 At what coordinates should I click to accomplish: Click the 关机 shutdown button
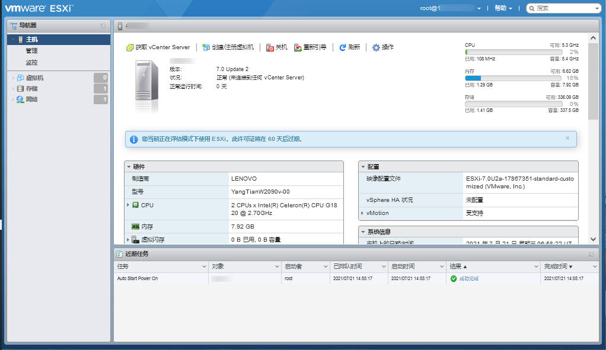277,47
